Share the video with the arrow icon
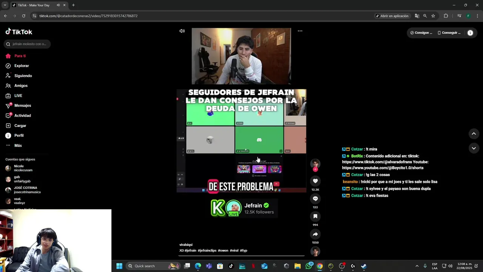The height and width of the screenshot is (272, 483). click(315, 234)
